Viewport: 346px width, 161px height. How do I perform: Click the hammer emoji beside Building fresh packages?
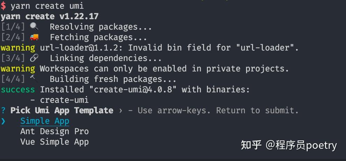pos(34,79)
